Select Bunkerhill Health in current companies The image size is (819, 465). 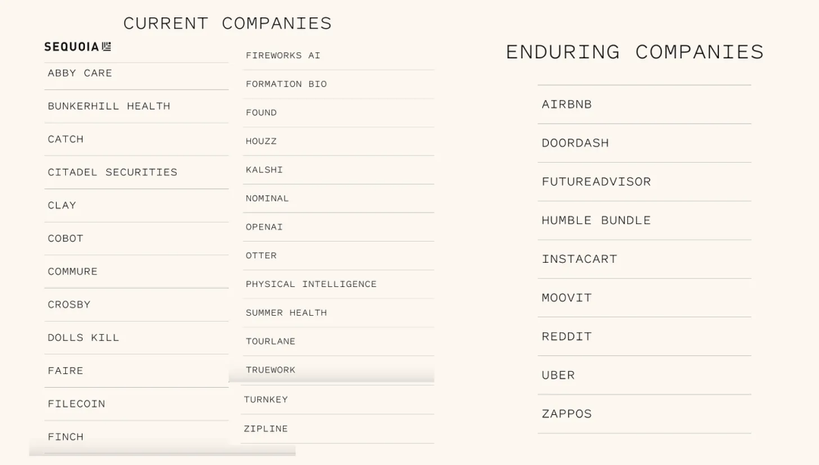[136, 107]
